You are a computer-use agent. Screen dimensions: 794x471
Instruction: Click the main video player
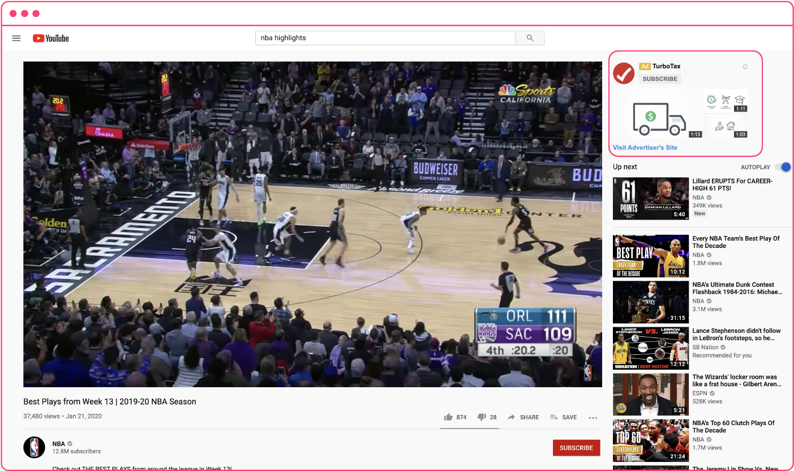pos(312,224)
